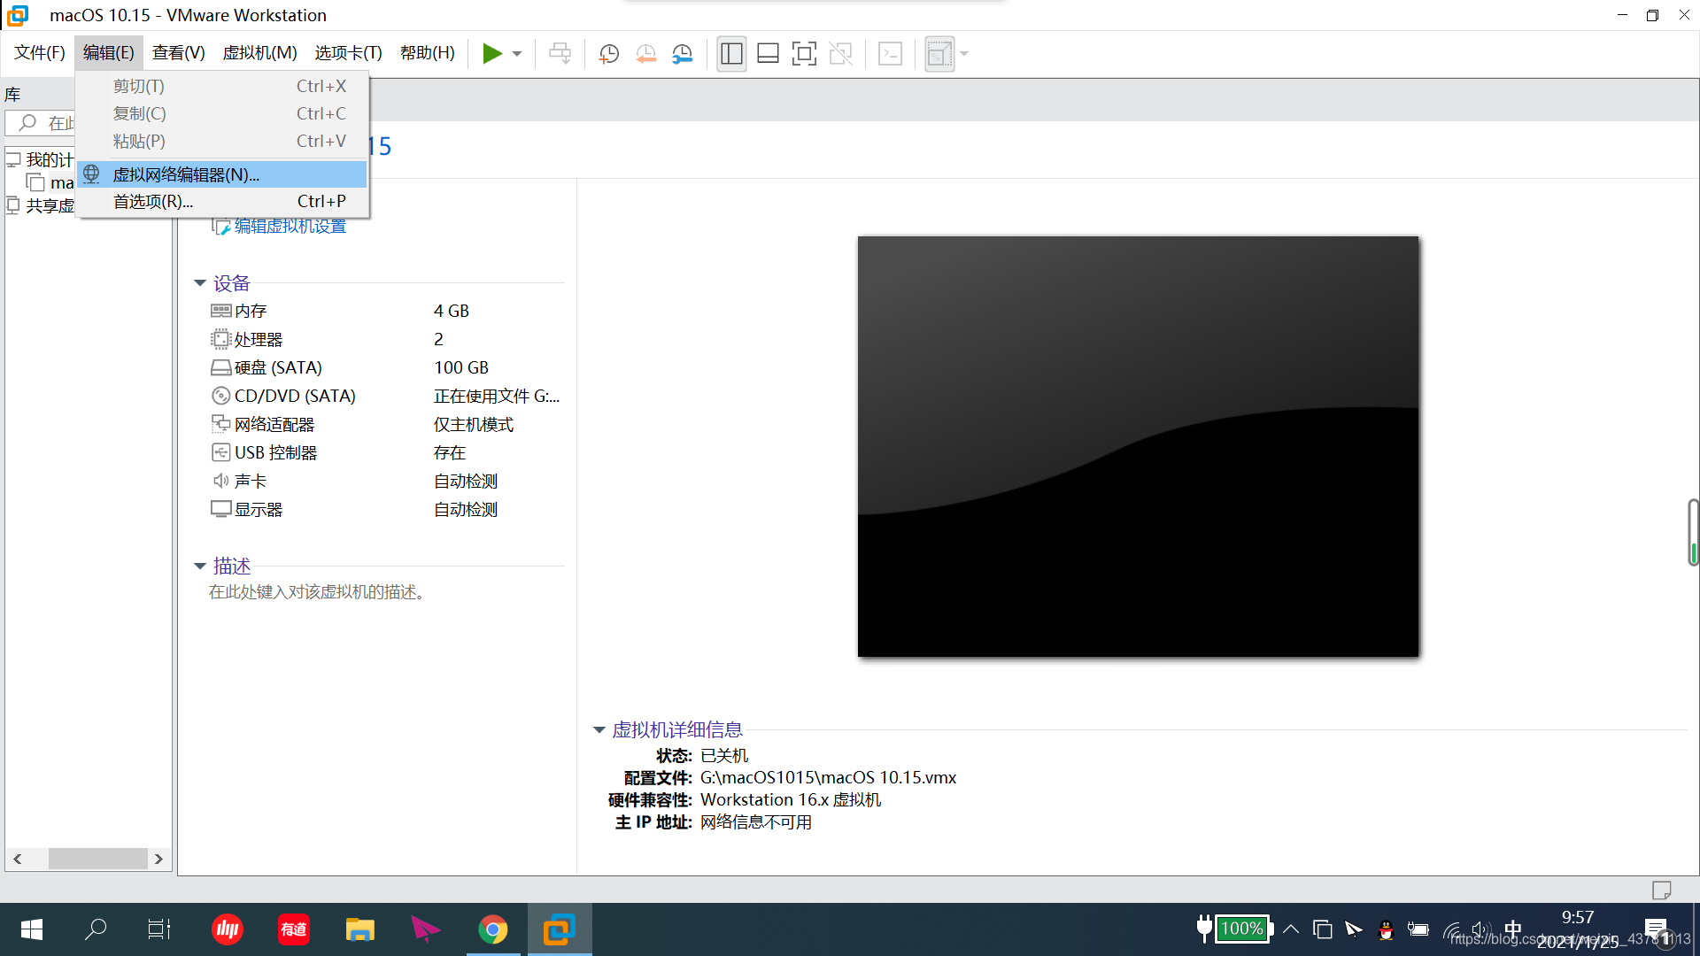Open Google Chrome from taskbar
Screen dimensions: 1700x956
[493, 929]
